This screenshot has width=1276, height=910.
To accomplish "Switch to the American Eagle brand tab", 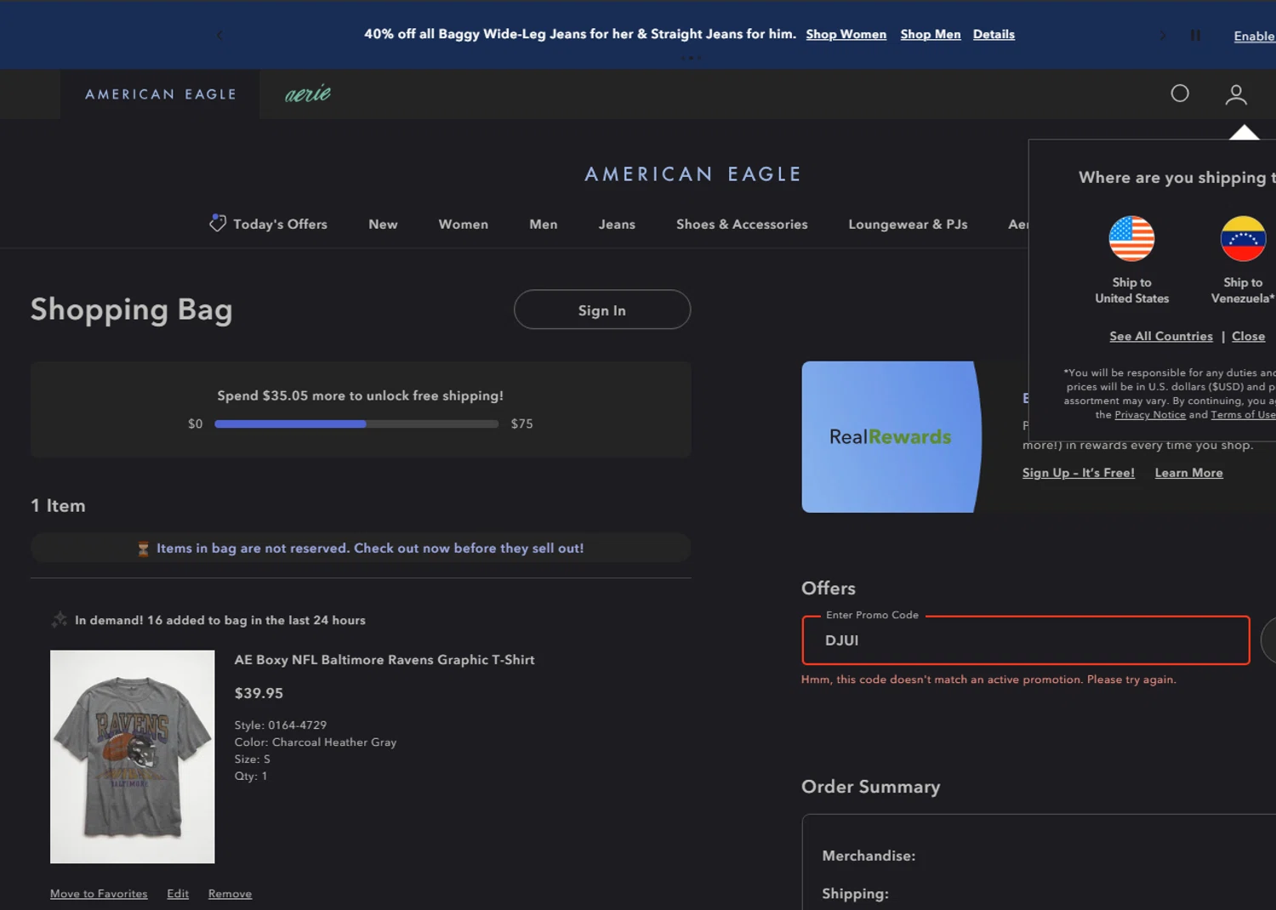I will 160,94.
